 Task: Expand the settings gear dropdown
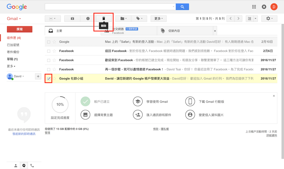pos(269,18)
